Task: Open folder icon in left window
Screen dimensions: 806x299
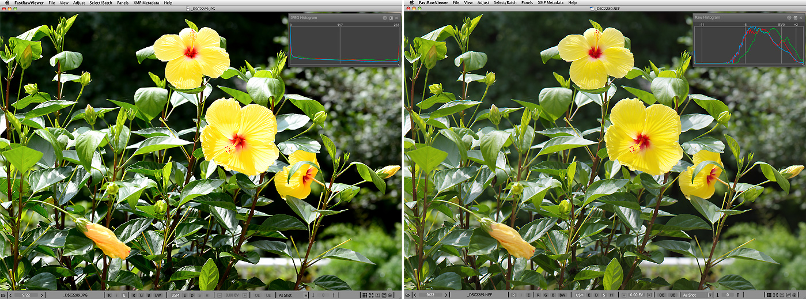Action: [3, 295]
